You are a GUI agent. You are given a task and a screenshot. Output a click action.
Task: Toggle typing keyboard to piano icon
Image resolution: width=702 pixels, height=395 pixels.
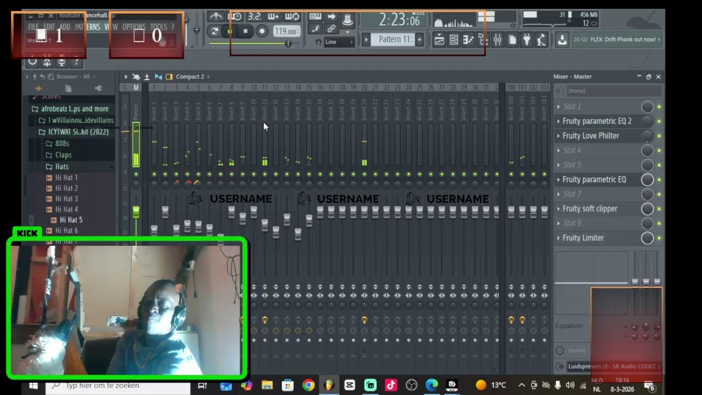coord(316,16)
